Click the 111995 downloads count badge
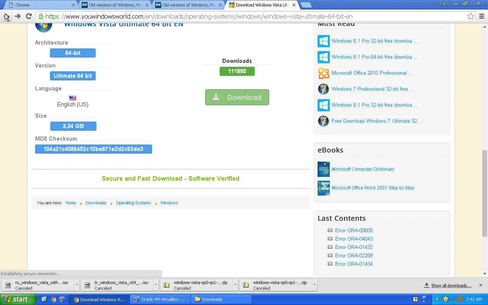The height and width of the screenshot is (305, 488). point(237,71)
